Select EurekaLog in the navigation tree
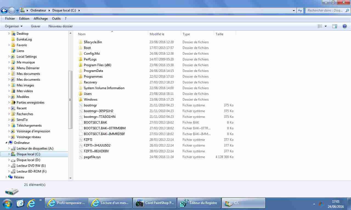This screenshot has width=351, height=210. tap(24, 39)
